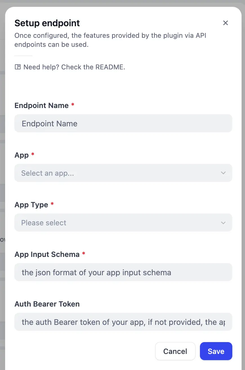Image resolution: width=245 pixels, height=370 pixels.
Task: Open the 'Check the README' help link
Action: 74,67
